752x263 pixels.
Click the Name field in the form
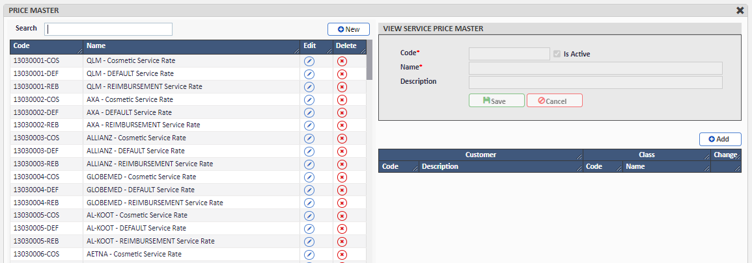[595, 68]
